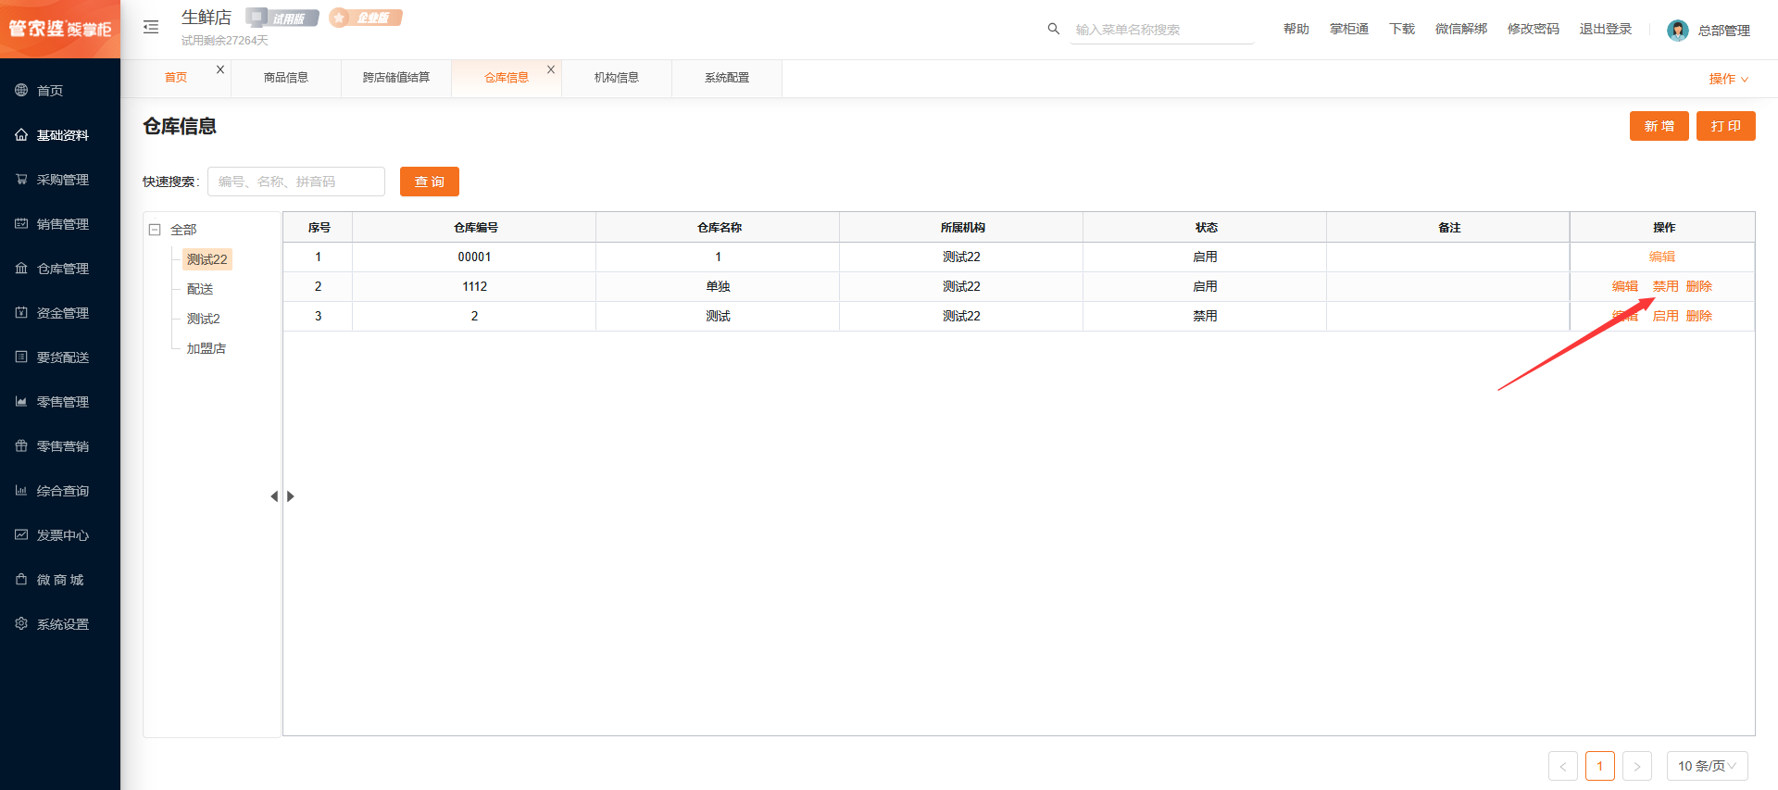Collapse the tree panel with left arrow
1778x790 pixels.
[x=274, y=496]
